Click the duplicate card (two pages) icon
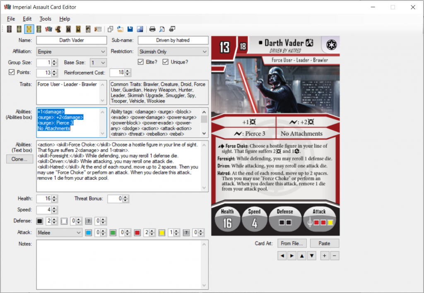 [110, 29]
